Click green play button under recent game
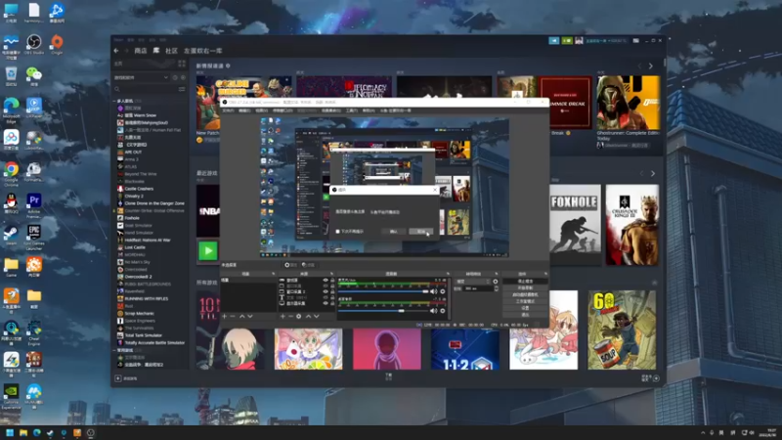Screen dimensions: 782x440 208,250
